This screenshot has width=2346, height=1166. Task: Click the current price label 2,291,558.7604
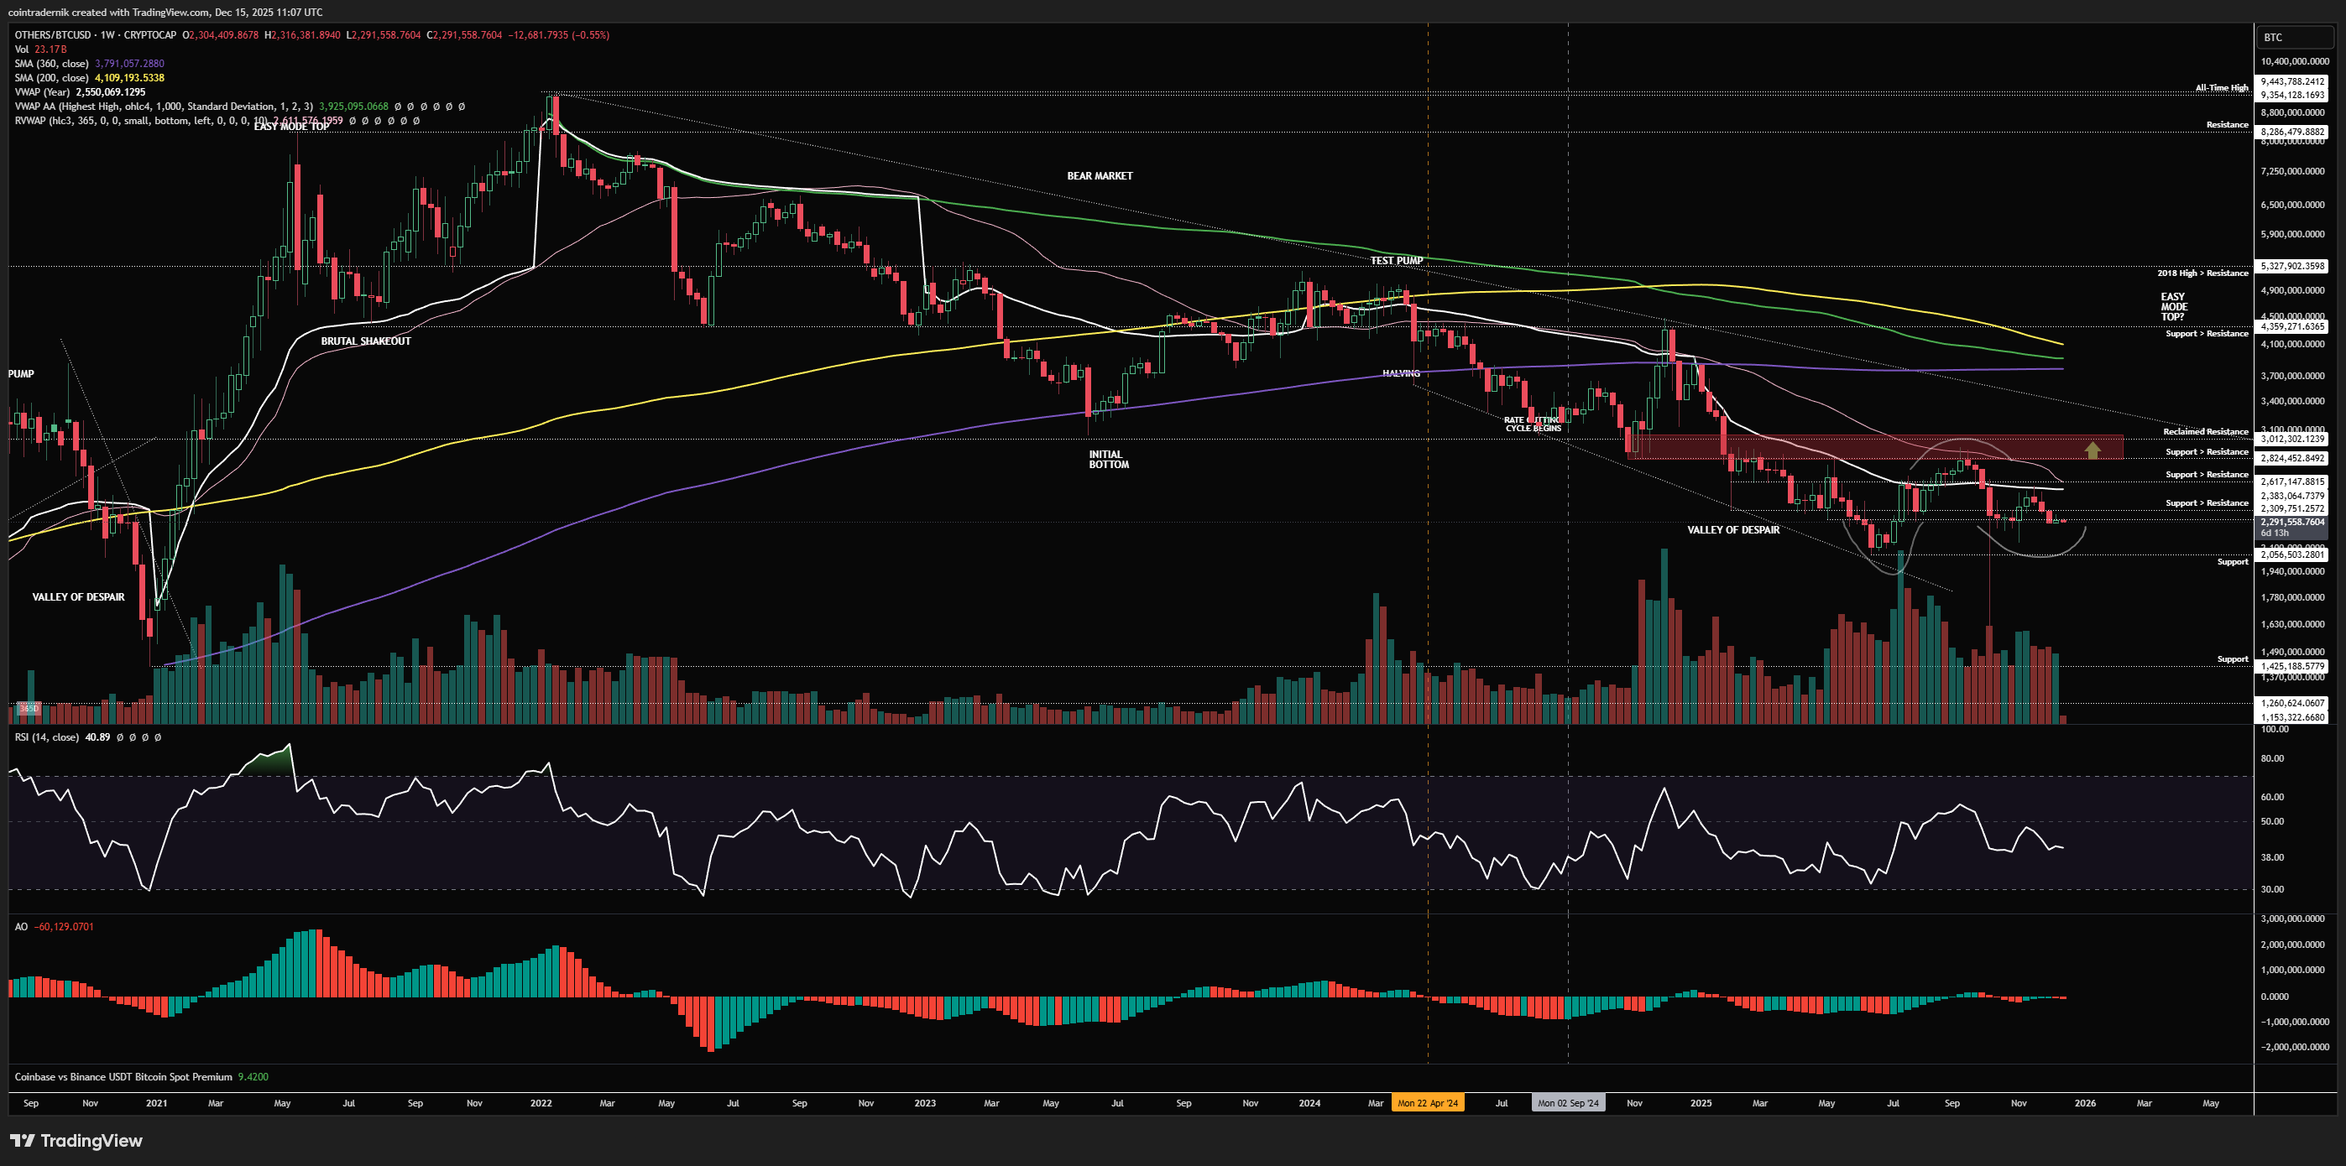tap(2292, 523)
